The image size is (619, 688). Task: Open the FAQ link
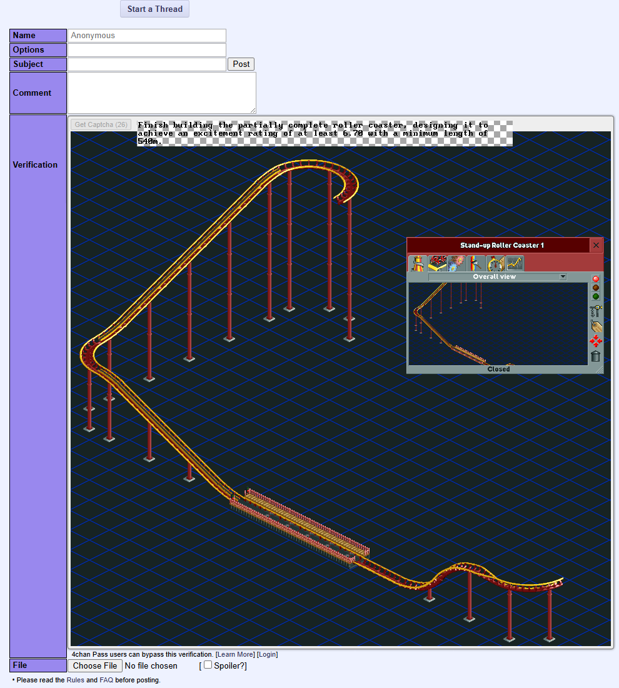106,680
